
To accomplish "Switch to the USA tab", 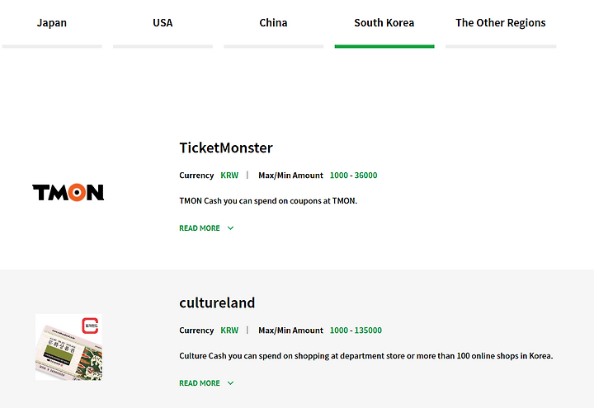I will click(x=163, y=23).
